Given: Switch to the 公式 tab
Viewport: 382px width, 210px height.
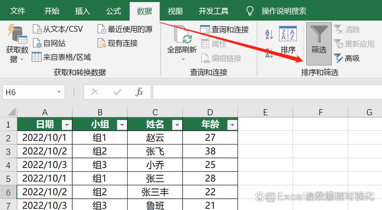Looking at the screenshot, I should [113, 11].
